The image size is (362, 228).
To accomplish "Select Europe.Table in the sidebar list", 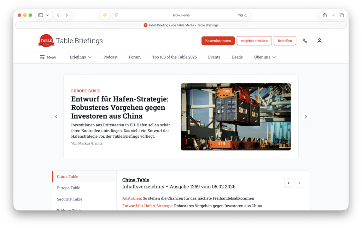I will (x=69, y=188).
